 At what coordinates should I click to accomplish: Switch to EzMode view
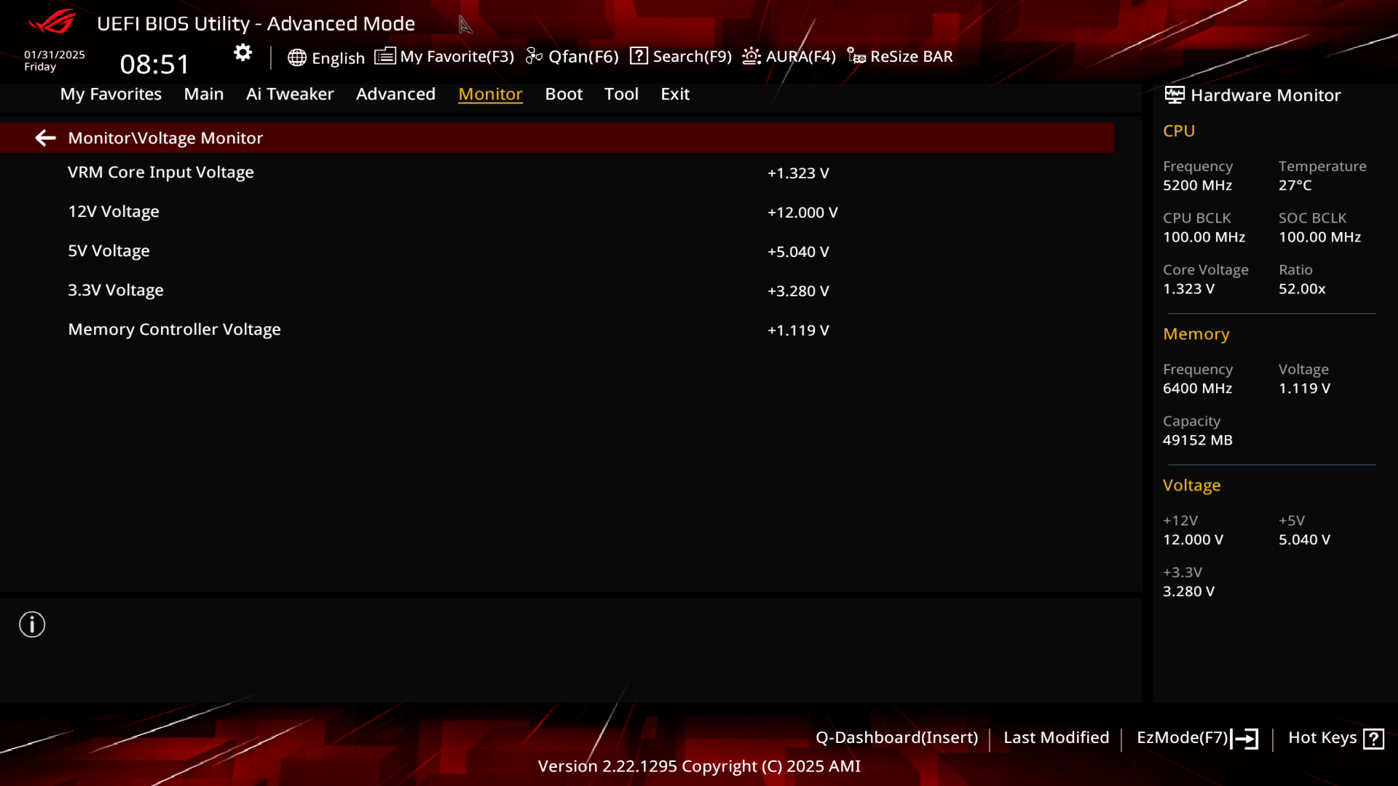(1196, 737)
